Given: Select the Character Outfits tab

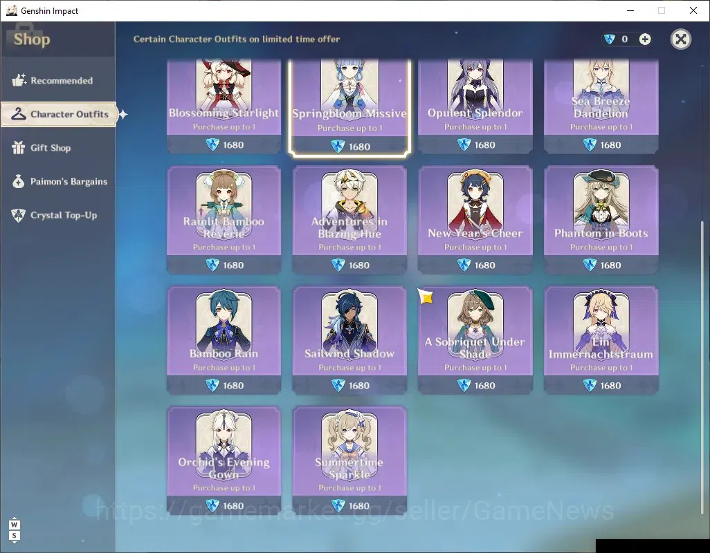Looking at the screenshot, I should pyautogui.click(x=59, y=114).
